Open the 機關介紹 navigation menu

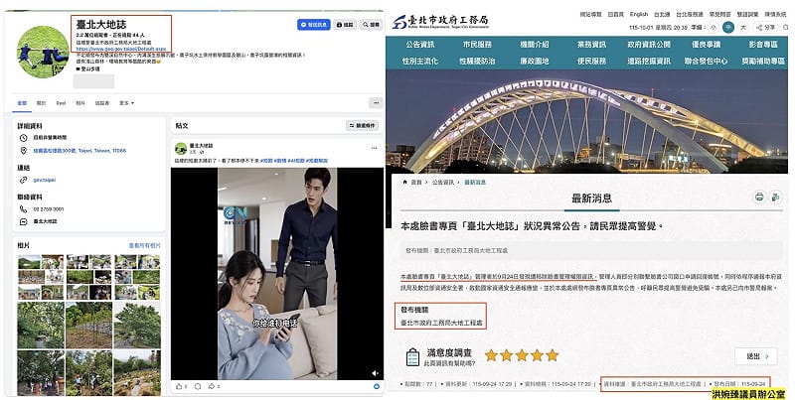535,45
